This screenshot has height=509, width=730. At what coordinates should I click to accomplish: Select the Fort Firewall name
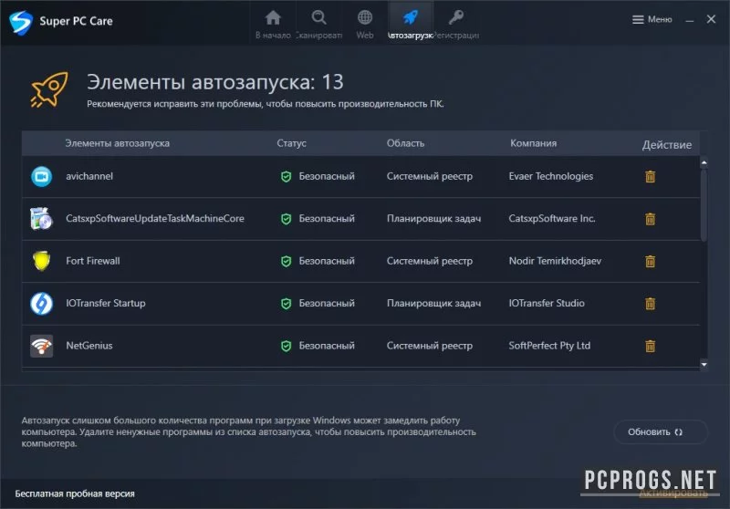tap(93, 261)
